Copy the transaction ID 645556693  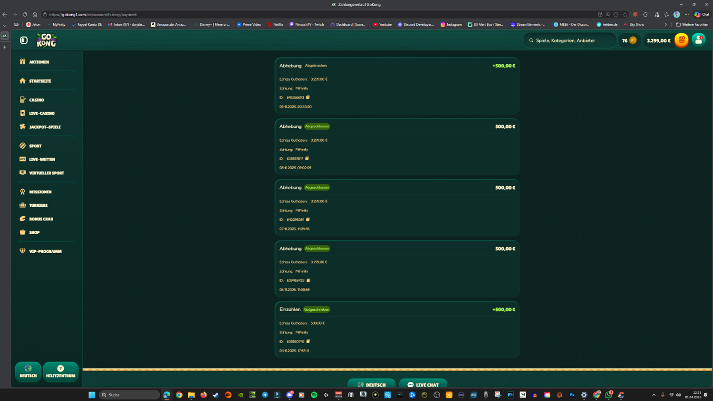[x=308, y=97]
